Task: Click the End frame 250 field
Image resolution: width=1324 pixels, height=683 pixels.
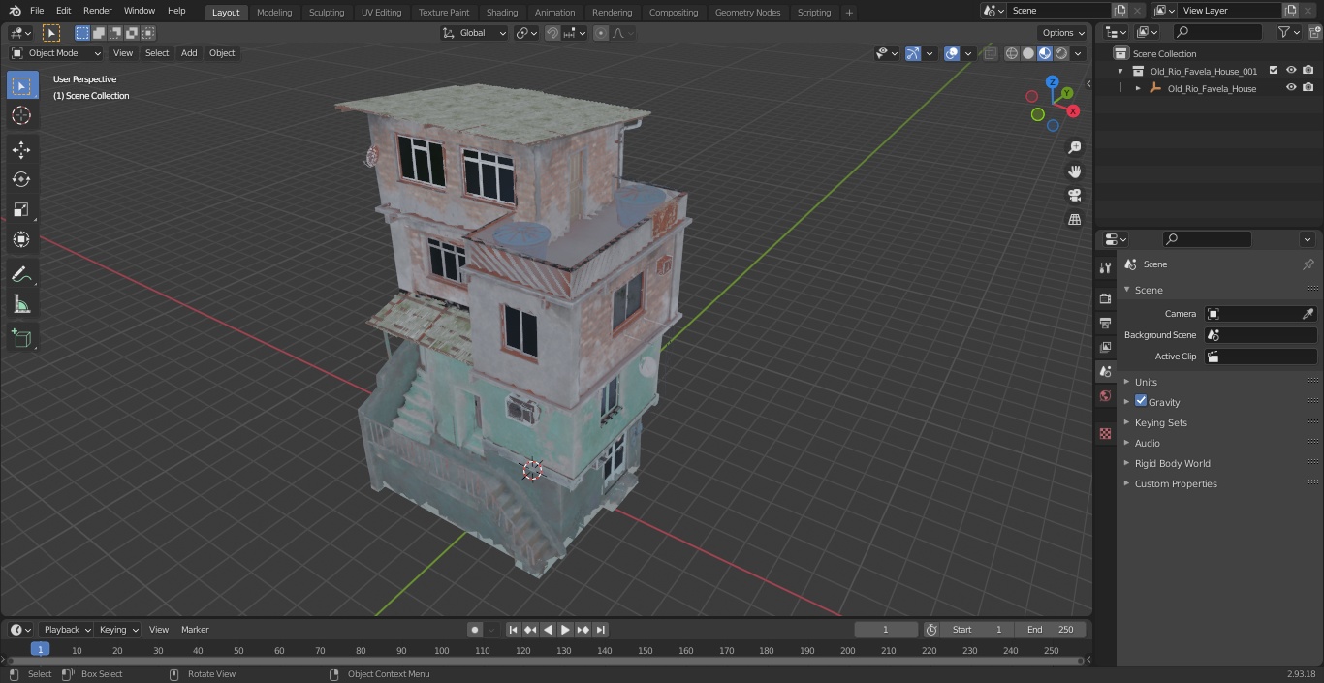Action: point(1051,630)
